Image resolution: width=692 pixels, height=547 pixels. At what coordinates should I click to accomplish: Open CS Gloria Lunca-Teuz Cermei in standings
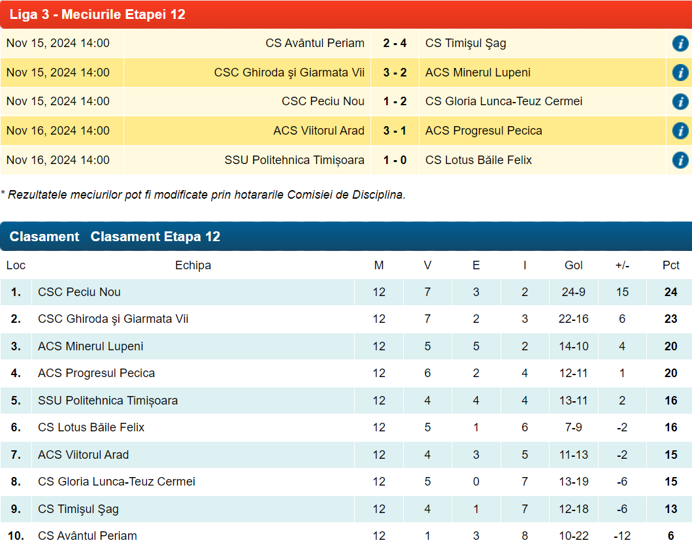click(116, 482)
